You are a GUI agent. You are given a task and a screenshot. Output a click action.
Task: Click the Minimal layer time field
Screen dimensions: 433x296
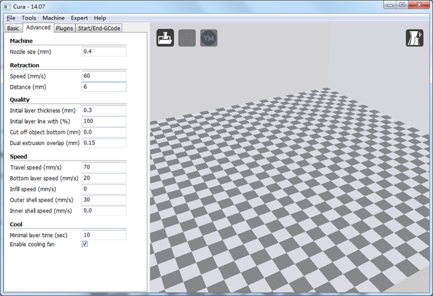(x=104, y=235)
